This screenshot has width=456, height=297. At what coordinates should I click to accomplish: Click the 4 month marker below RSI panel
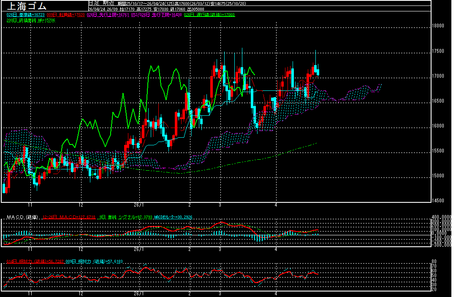276,293
